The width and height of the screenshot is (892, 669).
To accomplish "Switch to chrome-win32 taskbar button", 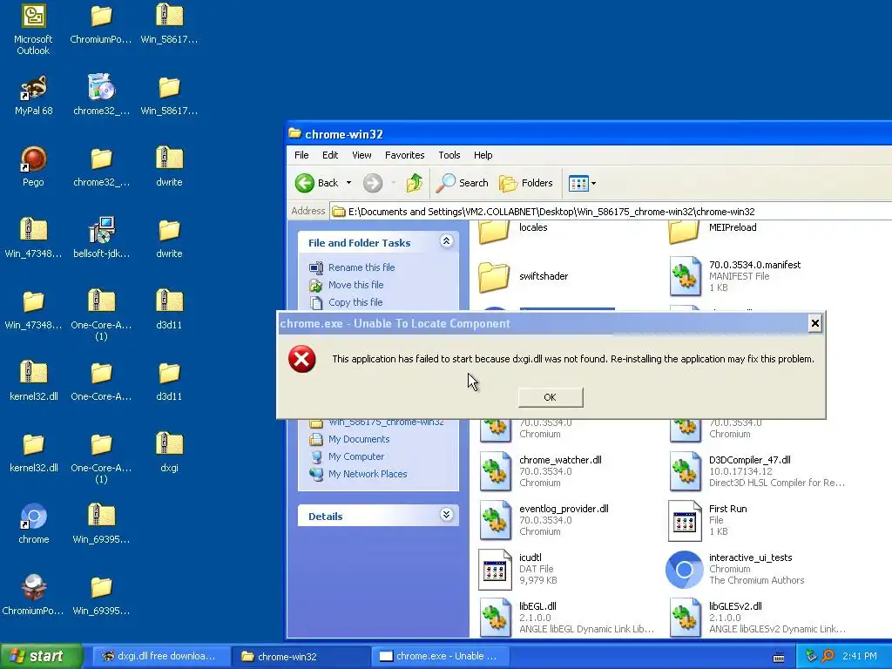I will [300, 656].
